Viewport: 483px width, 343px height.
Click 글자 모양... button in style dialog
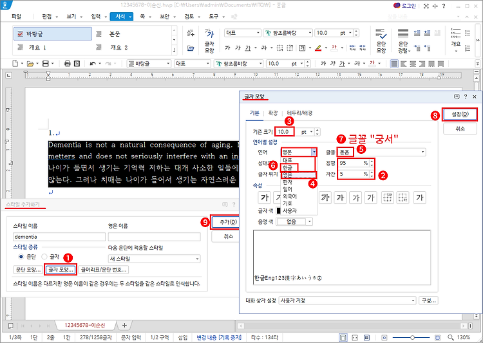click(61, 270)
